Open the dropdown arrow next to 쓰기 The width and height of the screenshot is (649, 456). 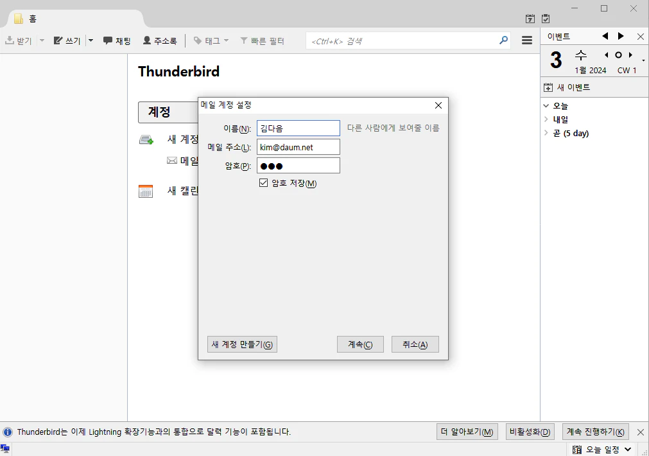coord(91,40)
